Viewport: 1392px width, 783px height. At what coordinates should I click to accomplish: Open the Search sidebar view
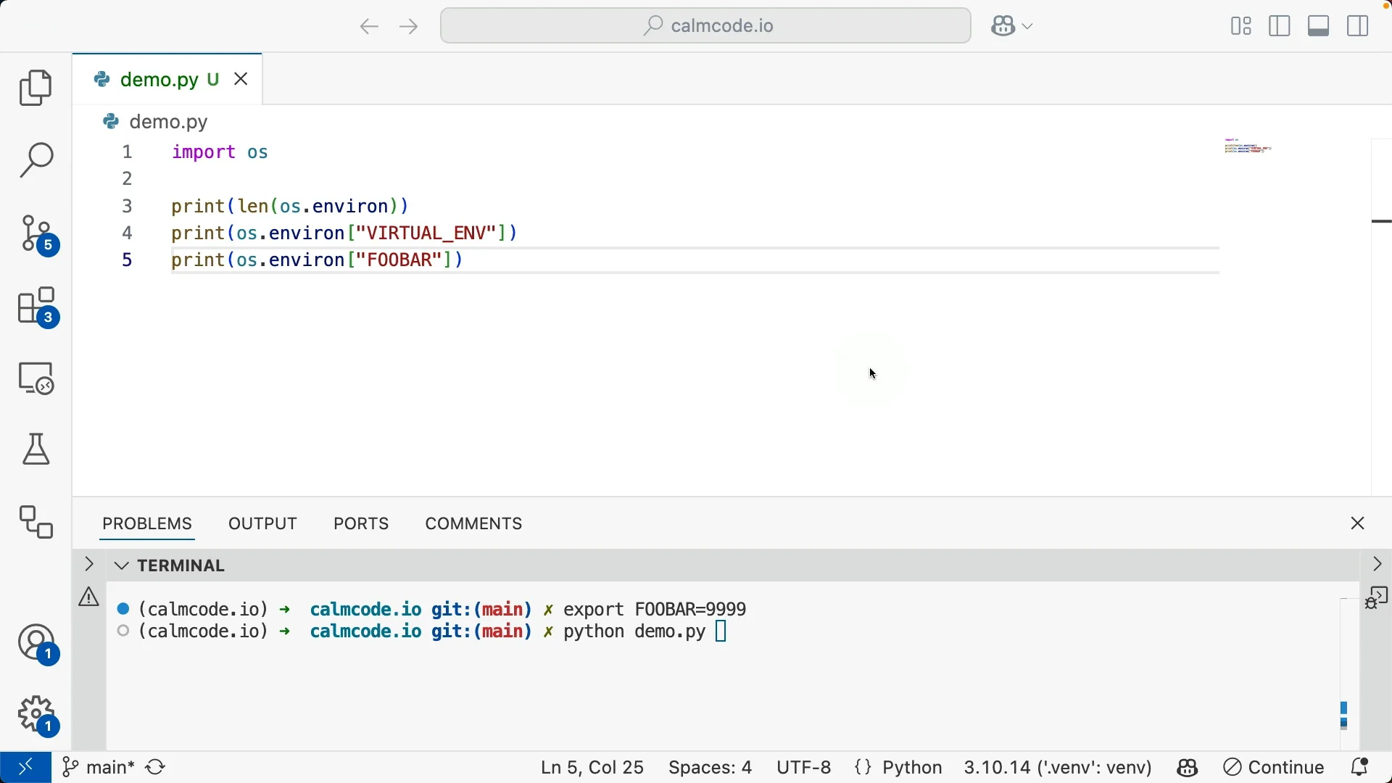coord(36,160)
